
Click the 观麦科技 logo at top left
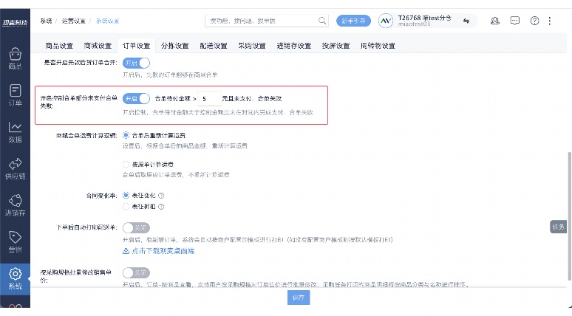point(15,23)
